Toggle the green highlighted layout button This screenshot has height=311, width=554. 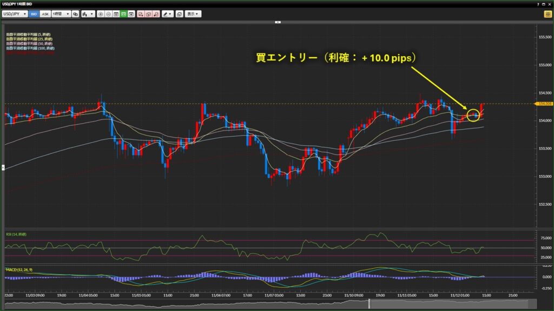point(124,14)
